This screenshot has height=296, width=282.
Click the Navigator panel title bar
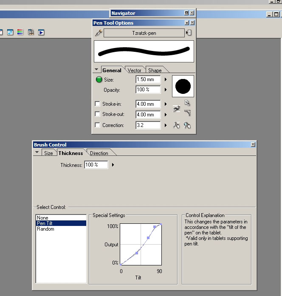147,13
